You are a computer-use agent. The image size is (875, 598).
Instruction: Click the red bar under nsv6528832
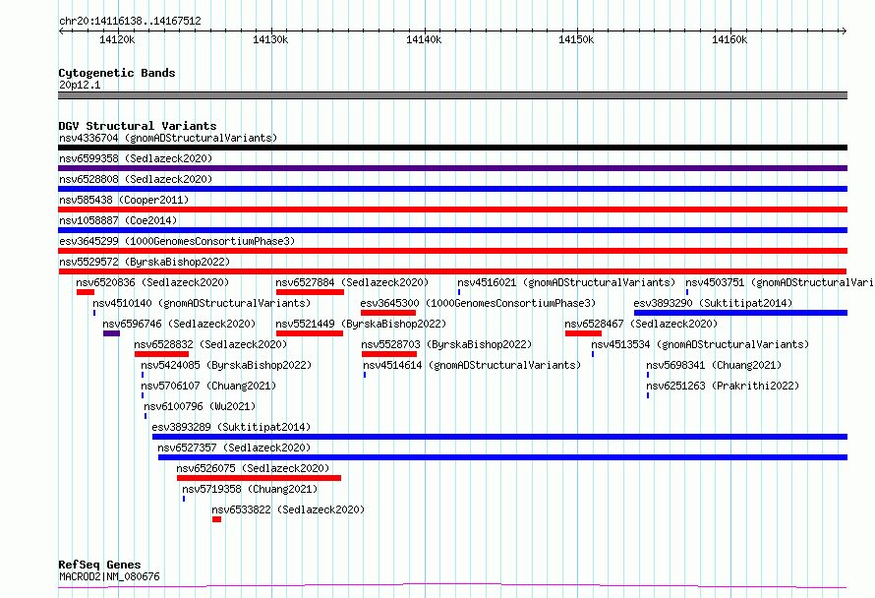point(161,354)
